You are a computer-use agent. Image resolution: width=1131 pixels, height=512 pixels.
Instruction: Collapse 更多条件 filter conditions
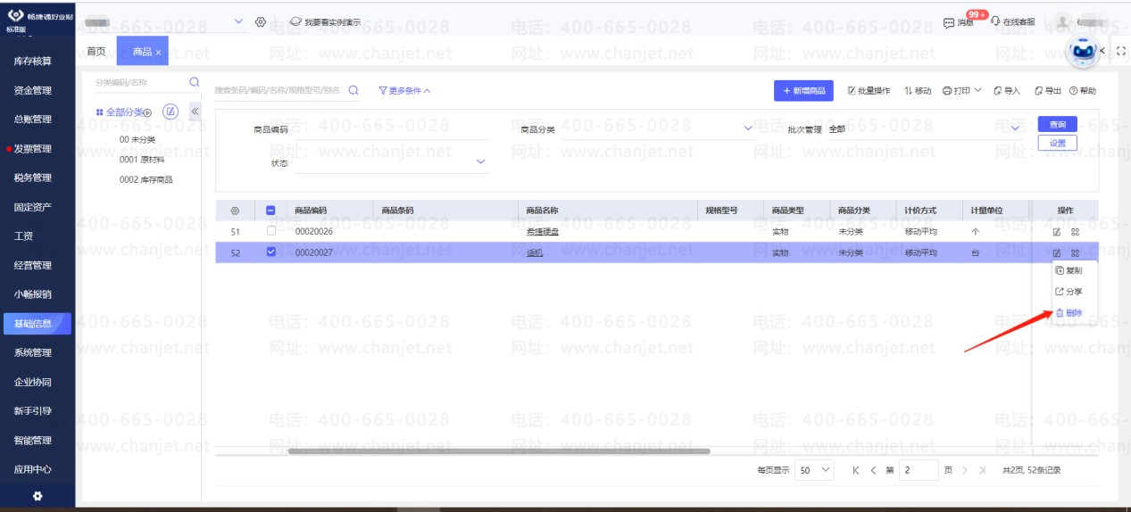point(404,91)
